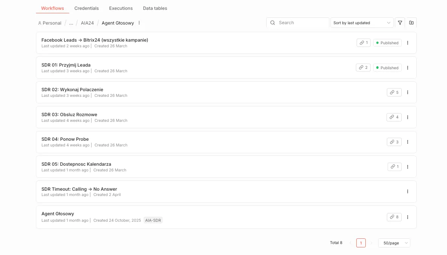Click 'Created 2 April' text
447x255 pixels.
tap(107, 195)
